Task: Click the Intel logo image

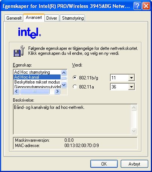Action: pos(29,33)
